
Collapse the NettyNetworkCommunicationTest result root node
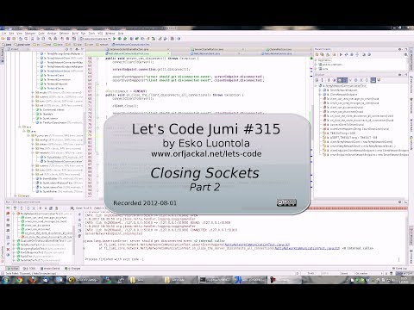tap(14, 214)
